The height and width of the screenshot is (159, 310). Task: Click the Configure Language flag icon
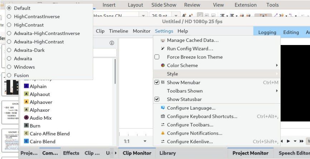[x=163, y=108]
